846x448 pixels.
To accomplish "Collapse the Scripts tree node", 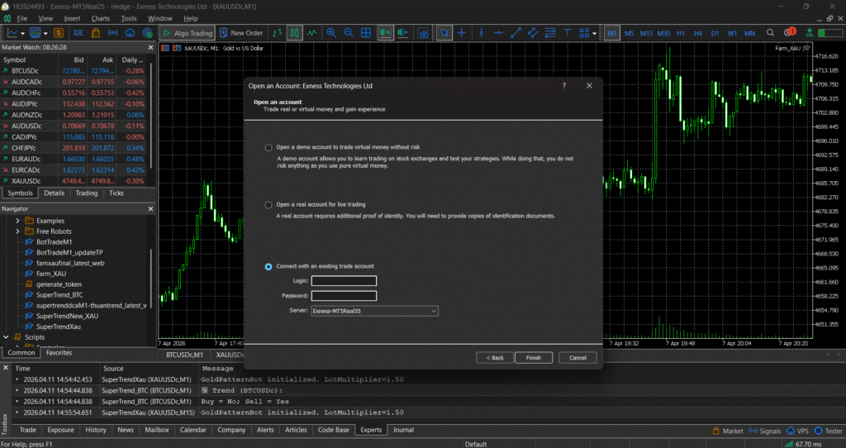I will tap(7, 337).
